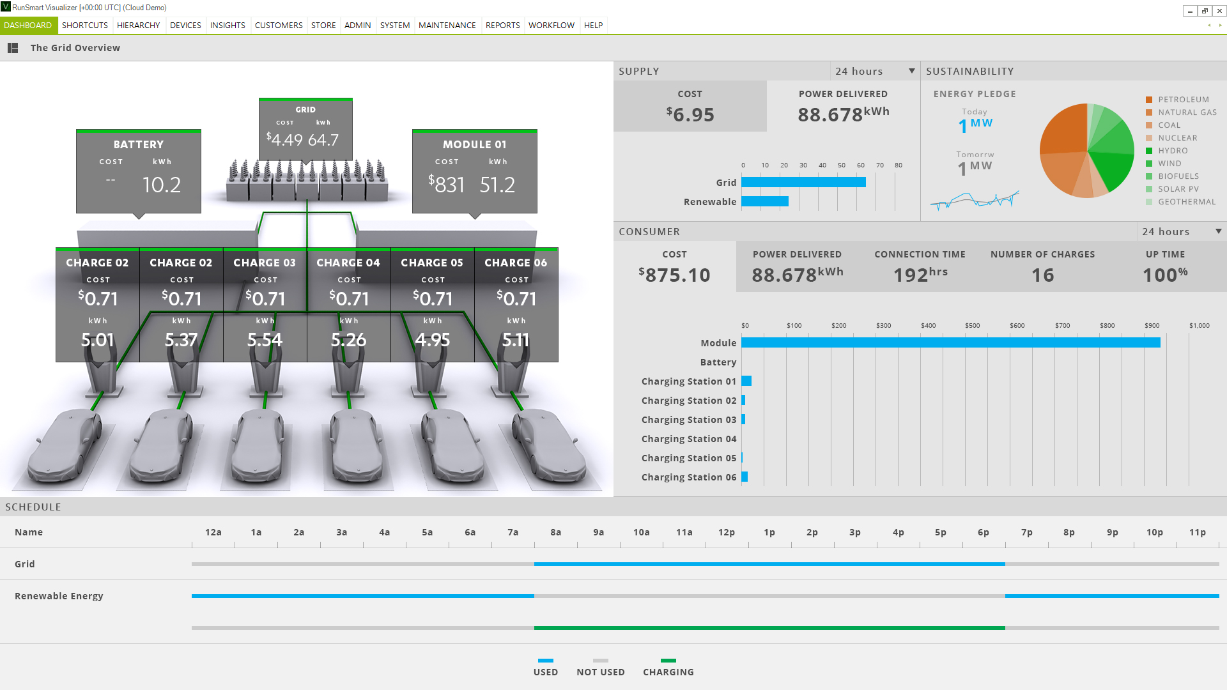This screenshot has width=1227, height=690.
Task: Click the dashboard layout grid icon
Action: click(13, 48)
